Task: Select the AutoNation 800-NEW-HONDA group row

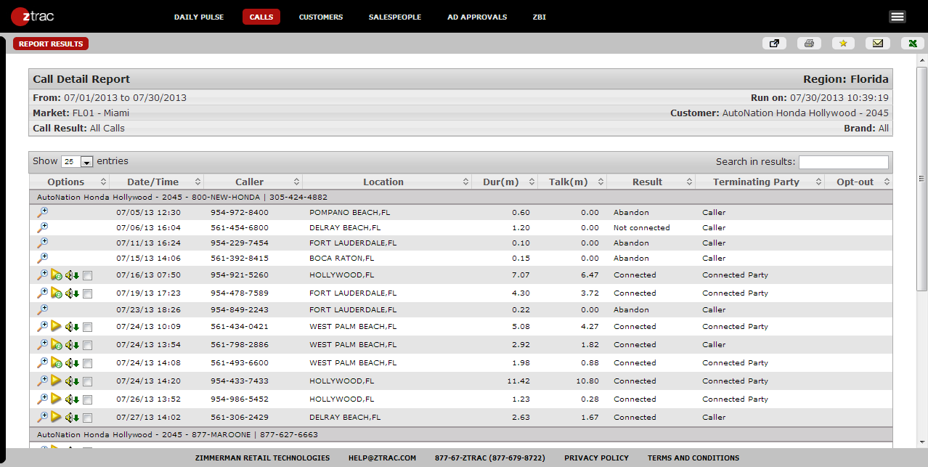Action: 460,197
